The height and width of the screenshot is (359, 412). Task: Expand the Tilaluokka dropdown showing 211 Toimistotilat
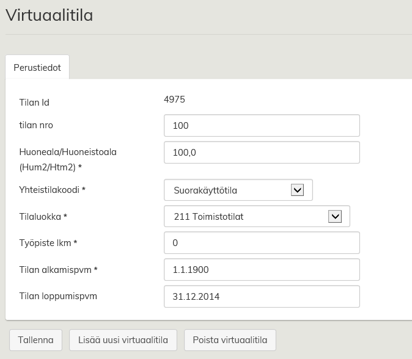tap(257, 216)
